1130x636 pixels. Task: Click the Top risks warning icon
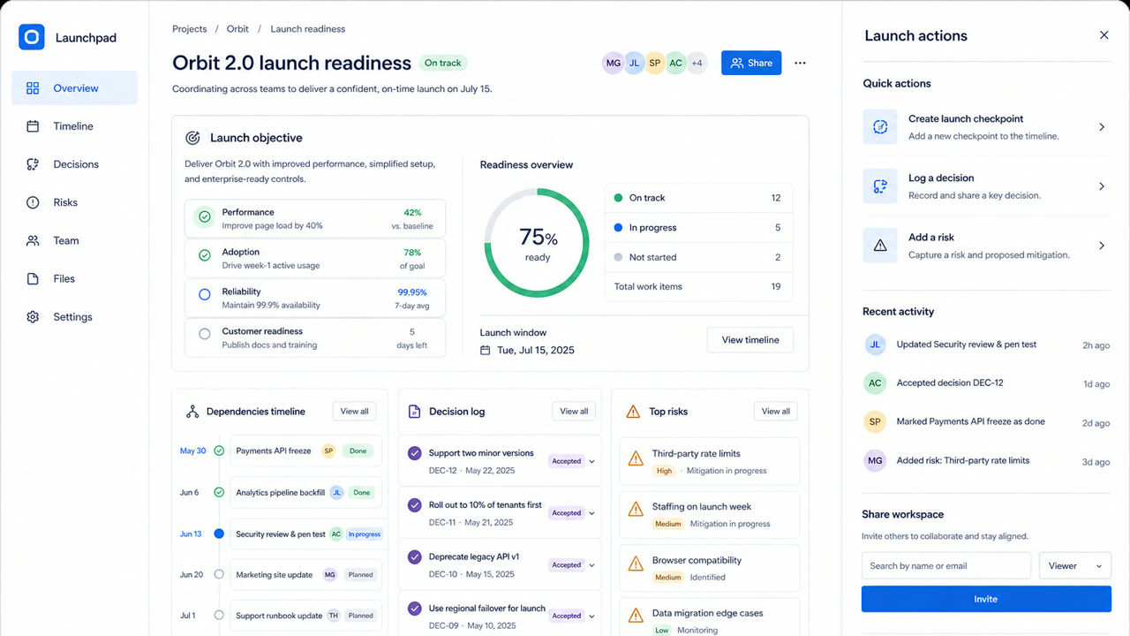coord(633,412)
